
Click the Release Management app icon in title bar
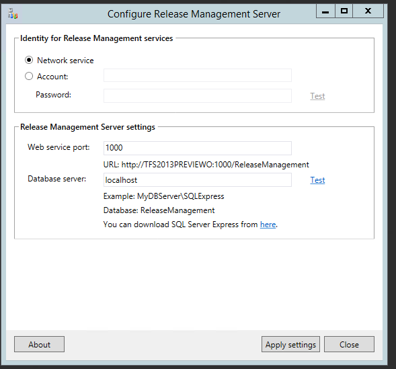pos(13,13)
